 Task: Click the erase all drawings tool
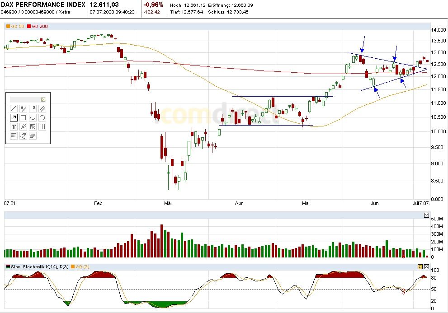[x=33, y=135]
